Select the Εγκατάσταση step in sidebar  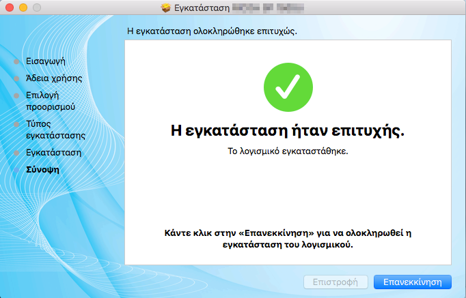[x=53, y=153]
